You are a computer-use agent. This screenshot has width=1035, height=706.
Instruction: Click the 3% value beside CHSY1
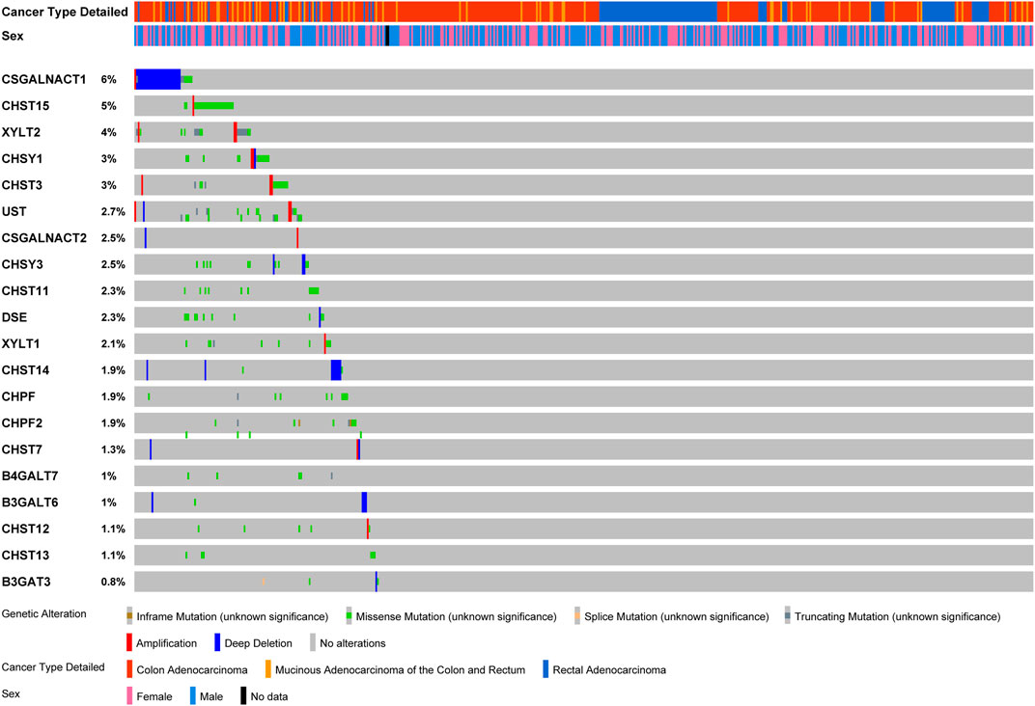pos(109,158)
